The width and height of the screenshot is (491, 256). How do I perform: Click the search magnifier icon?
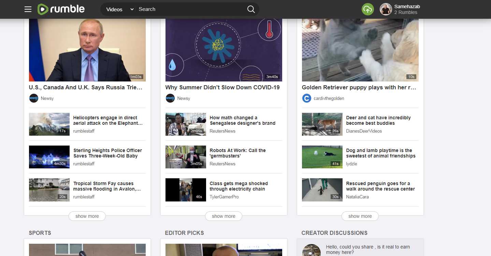[251, 9]
